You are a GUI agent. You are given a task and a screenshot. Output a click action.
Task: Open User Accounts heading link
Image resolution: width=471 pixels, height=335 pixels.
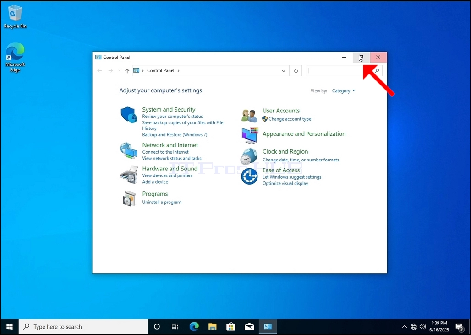point(281,111)
